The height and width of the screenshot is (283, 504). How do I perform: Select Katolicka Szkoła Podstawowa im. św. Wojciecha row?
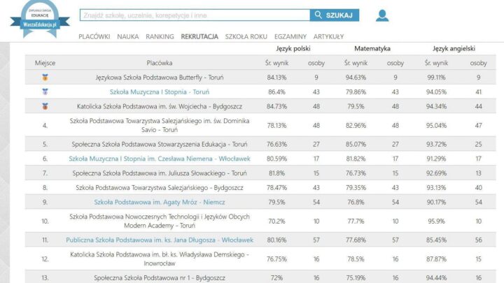tap(260, 106)
